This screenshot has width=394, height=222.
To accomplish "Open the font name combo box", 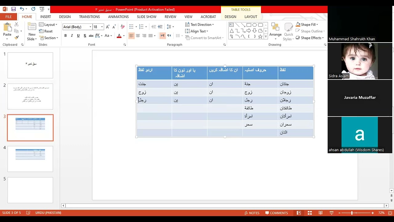I will 77,27.
